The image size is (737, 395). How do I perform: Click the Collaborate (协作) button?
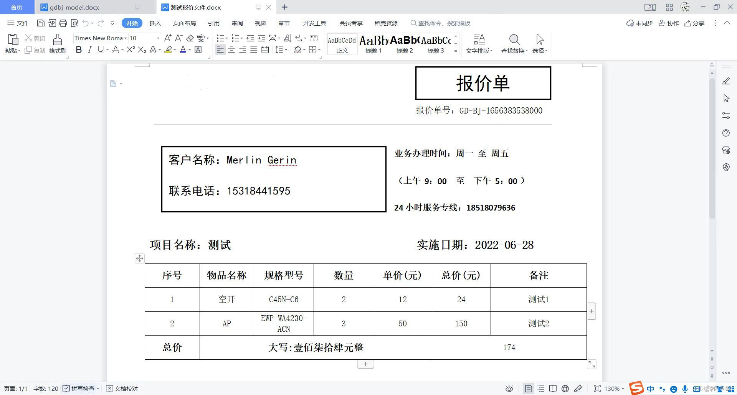pos(669,23)
